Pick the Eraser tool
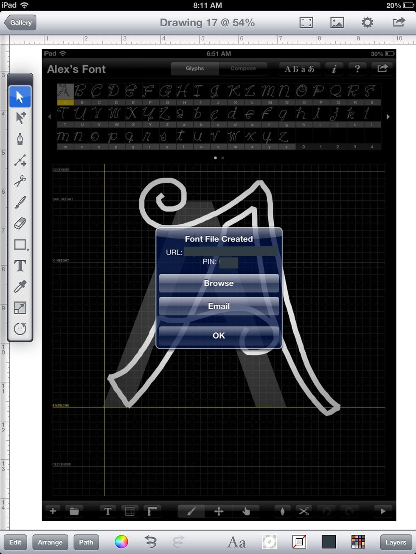Image resolution: width=416 pixels, height=554 pixels. (20, 223)
